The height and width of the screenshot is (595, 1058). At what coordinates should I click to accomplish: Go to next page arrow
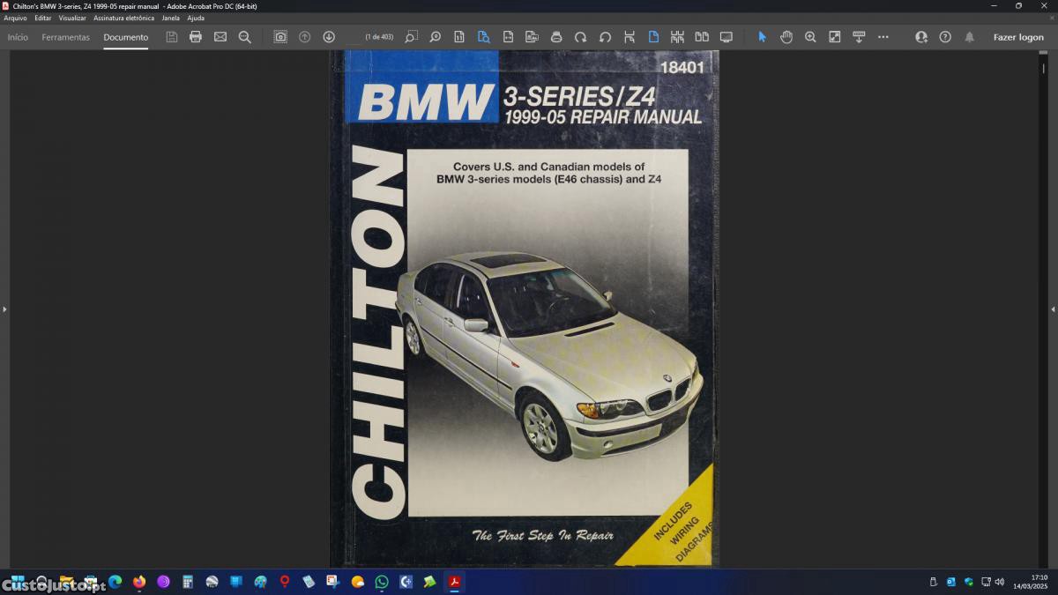329,37
